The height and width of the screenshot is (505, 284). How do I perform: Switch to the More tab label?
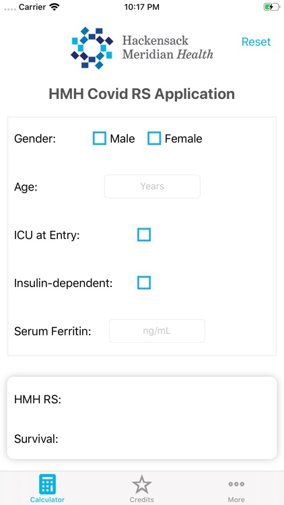click(x=236, y=500)
